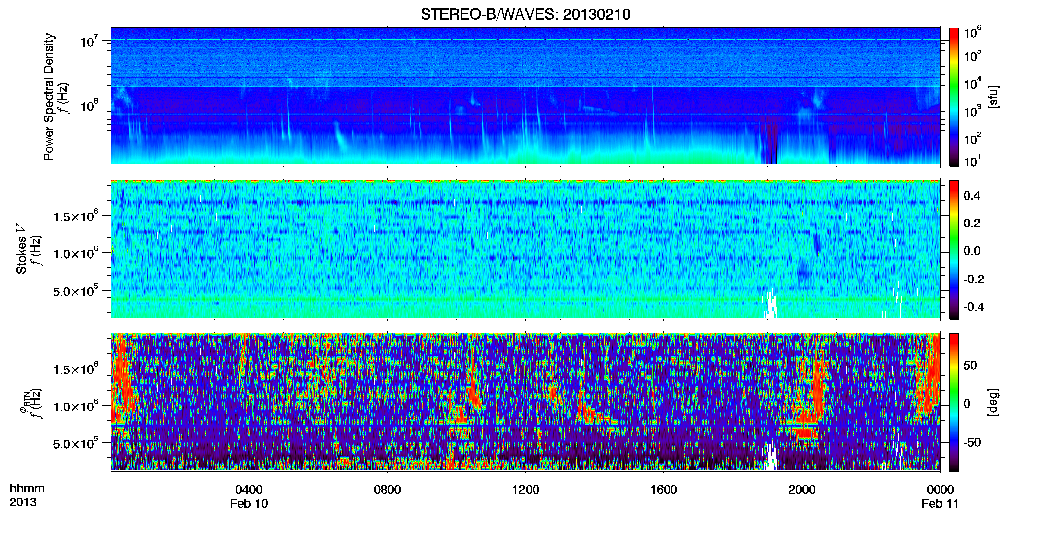Click the 0800 time tick label

click(387, 489)
